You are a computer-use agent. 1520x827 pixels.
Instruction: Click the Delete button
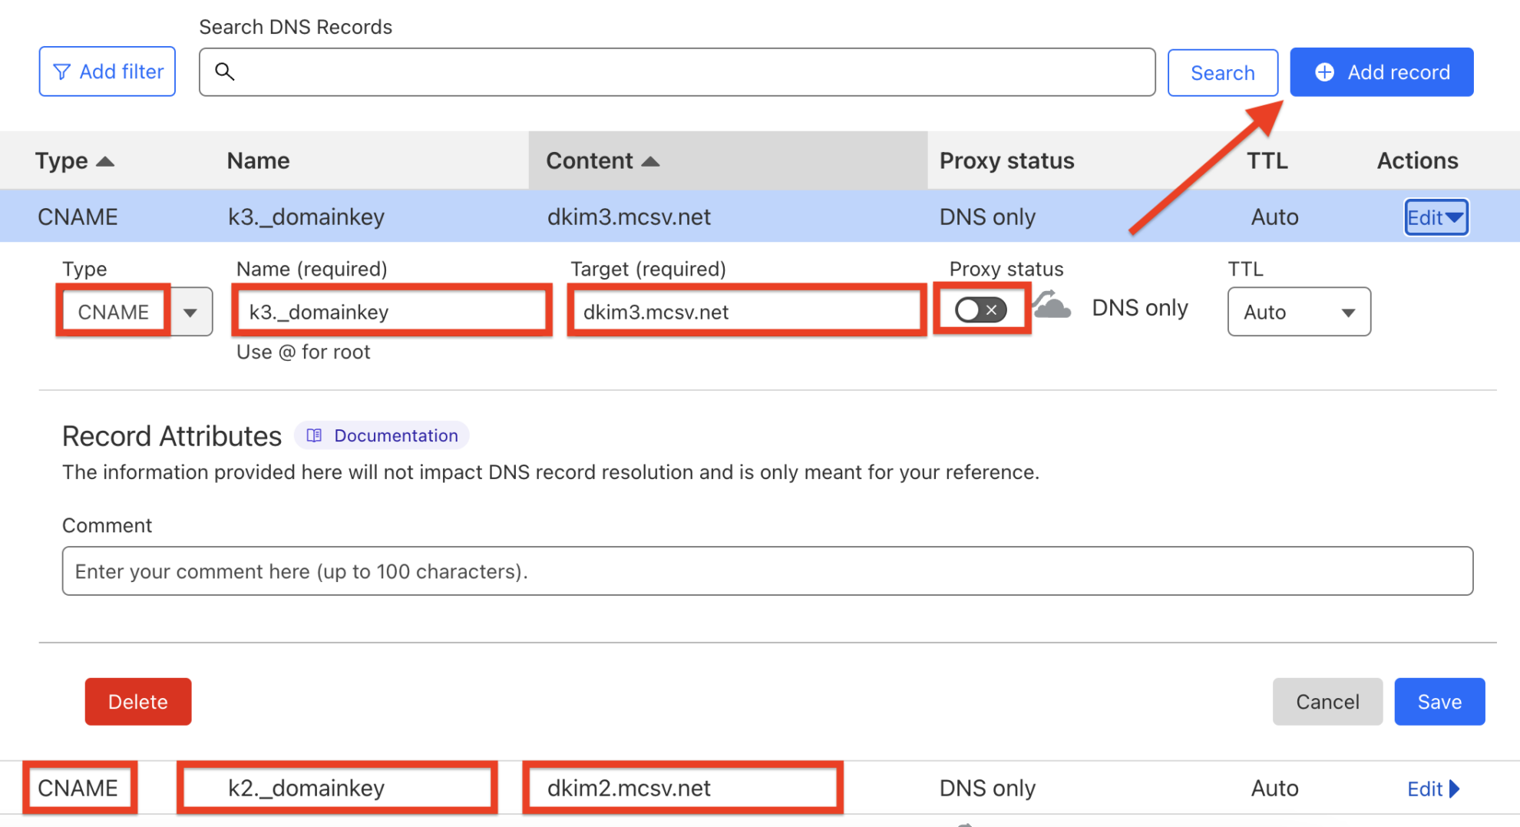click(138, 701)
